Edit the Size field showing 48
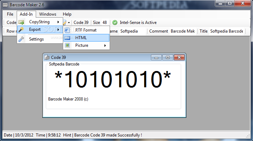The width and height of the screenshot is (253, 141). click(105, 23)
